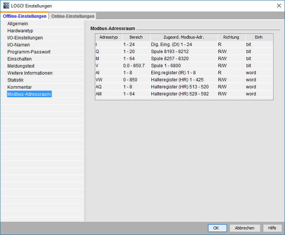Choose the I/O-Namen entry
The image size is (285, 235).
pos(18,45)
